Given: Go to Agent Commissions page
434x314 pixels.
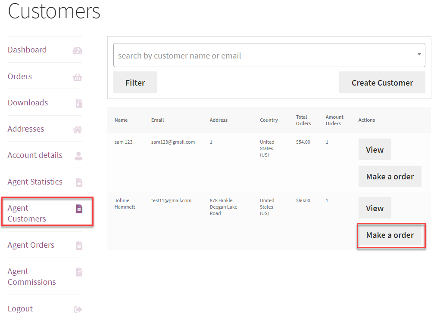Looking at the screenshot, I should [31, 277].
